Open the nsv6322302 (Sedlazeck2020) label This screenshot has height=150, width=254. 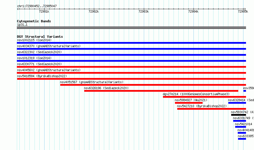point(39,52)
